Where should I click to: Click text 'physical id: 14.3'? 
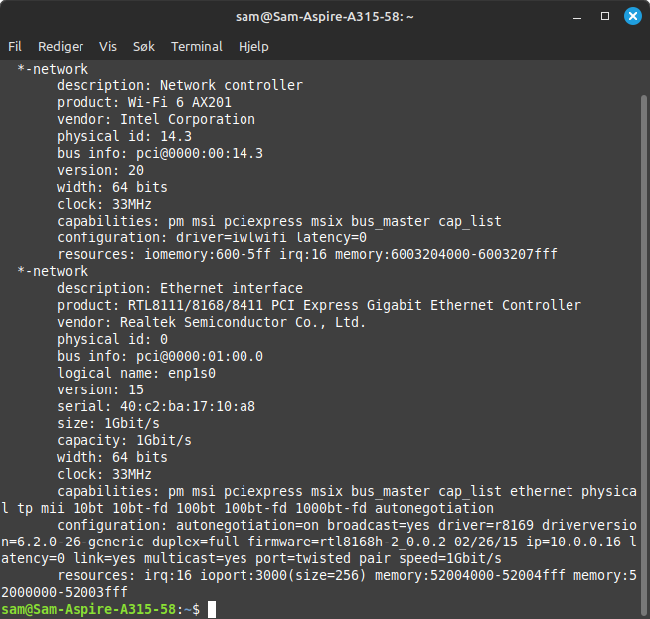click(x=124, y=136)
